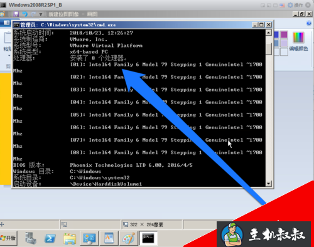
Task: Open Windows Explorer folder icon in taskbar
Action: (70, 238)
